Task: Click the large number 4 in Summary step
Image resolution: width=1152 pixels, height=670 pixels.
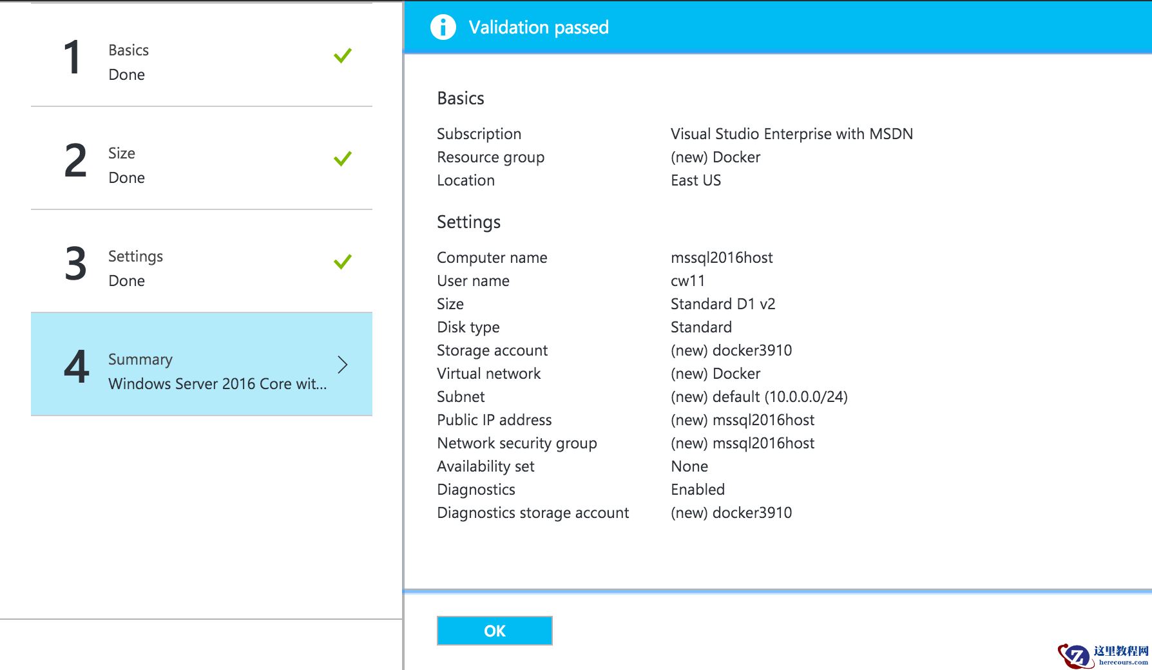Action: coord(77,367)
